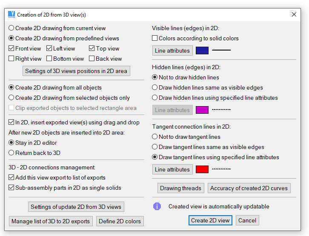Toggle Colors according to solid colors
Image resolution: width=309 pixels, height=236 pixels.
coord(154,38)
